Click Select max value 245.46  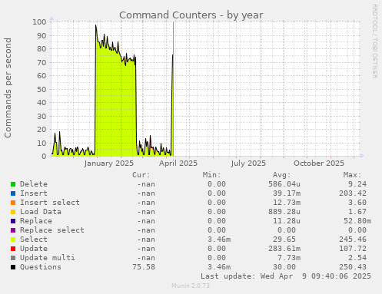[x=353, y=239]
